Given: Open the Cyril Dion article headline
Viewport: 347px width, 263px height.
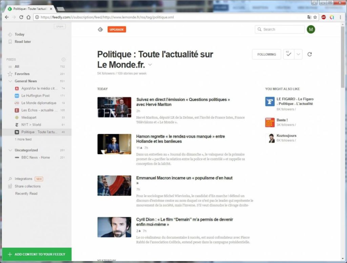Looking at the screenshot, I should (185, 222).
